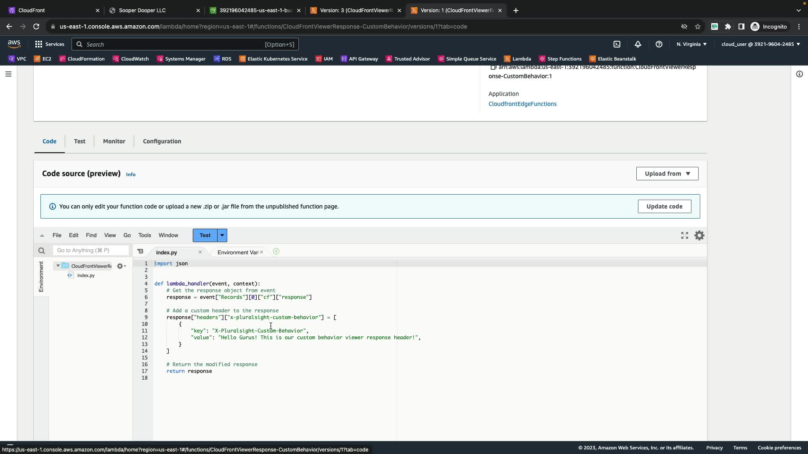Click the Update code button
The height and width of the screenshot is (454, 808).
pos(664,206)
